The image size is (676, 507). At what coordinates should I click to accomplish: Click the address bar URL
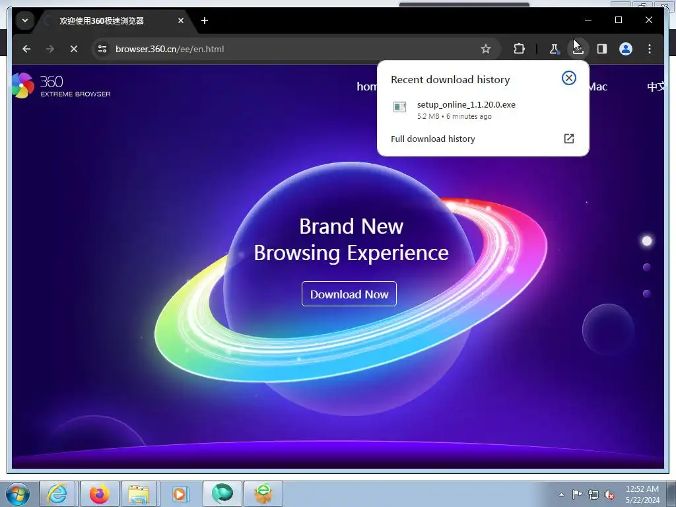tap(170, 49)
